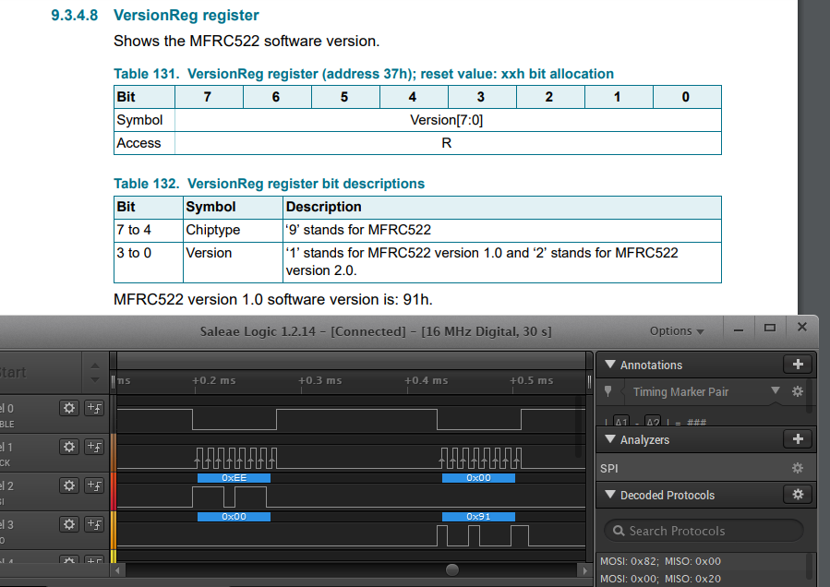
Task: Open channel 0 settings gear
Action: (x=69, y=408)
